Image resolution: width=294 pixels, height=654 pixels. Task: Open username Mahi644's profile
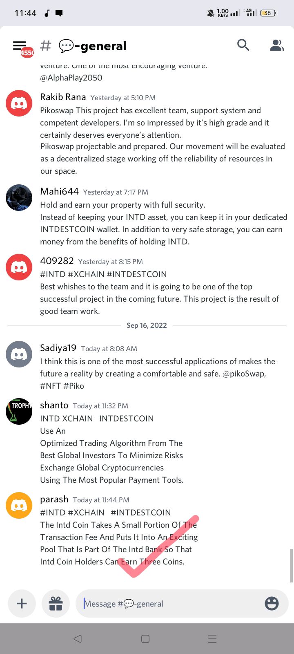pos(59,191)
